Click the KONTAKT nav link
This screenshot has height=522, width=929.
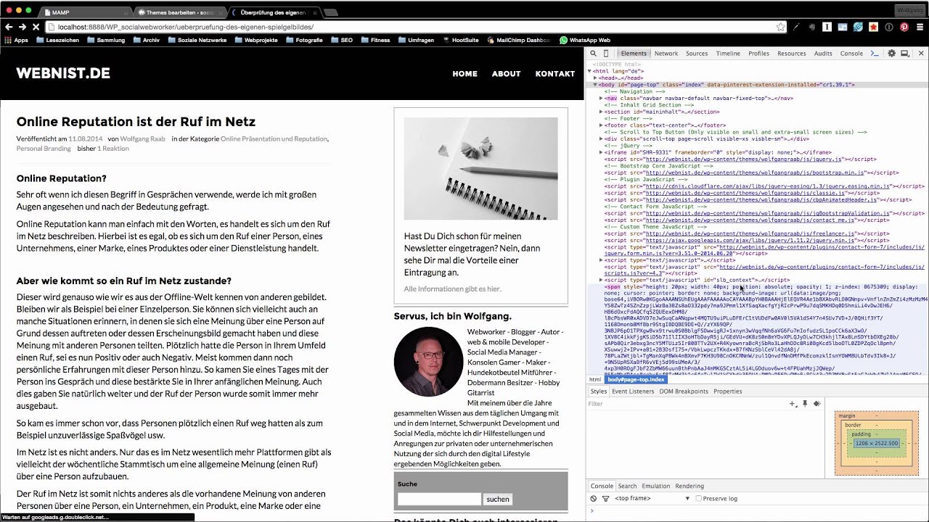[x=555, y=74]
